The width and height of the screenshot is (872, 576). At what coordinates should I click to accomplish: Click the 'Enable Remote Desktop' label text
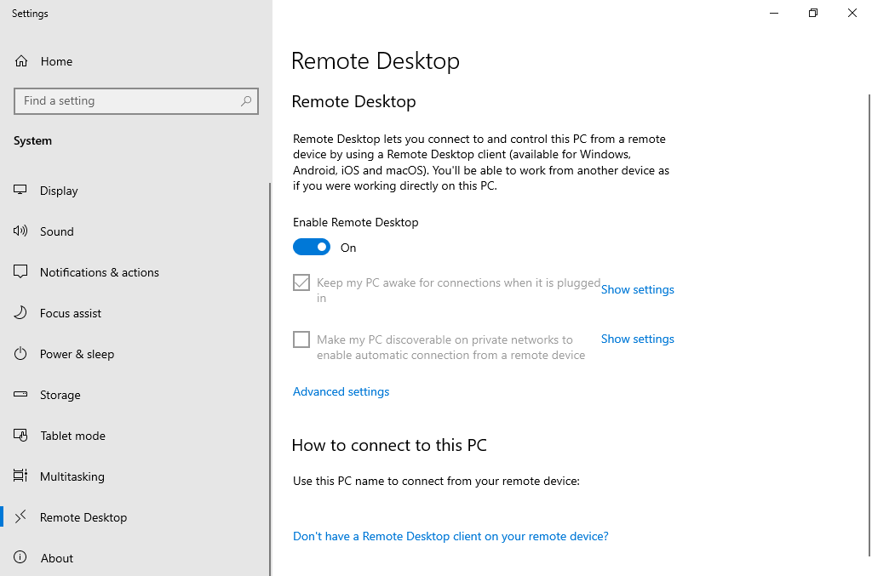click(355, 222)
